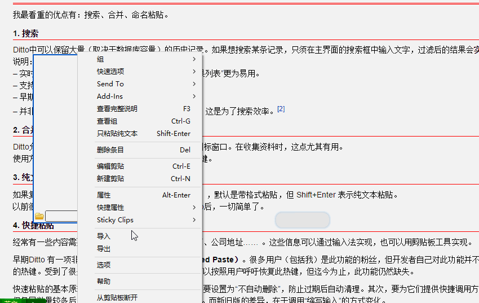Screen dimensions: 479x303
Task: Expand the 快速选项 submenu arrow
Action: pyautogui.click(x=194, y=71)
